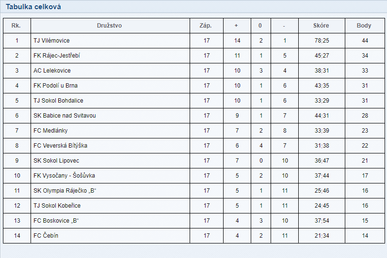Click SK Olympia Ráječko „B“ name
This screenshot has width=387, height=258.
[x=64, y=191]
